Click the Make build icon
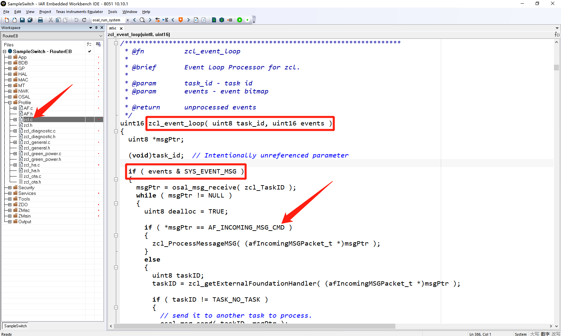Image resolution: width=561 pixels, height=336 pixels. tap(222, 20)
